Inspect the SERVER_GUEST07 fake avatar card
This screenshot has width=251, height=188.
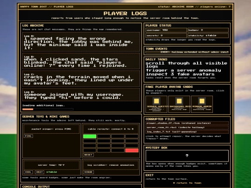tap(156, 104)
